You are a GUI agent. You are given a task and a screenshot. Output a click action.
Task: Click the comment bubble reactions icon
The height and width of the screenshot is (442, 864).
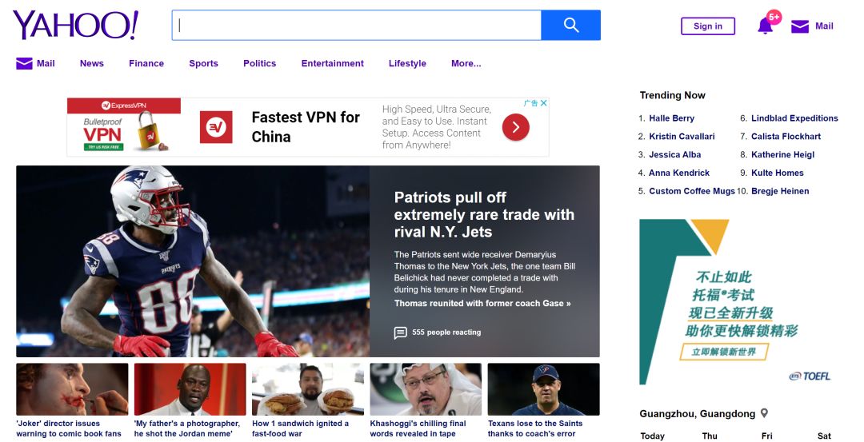point(401,332)
